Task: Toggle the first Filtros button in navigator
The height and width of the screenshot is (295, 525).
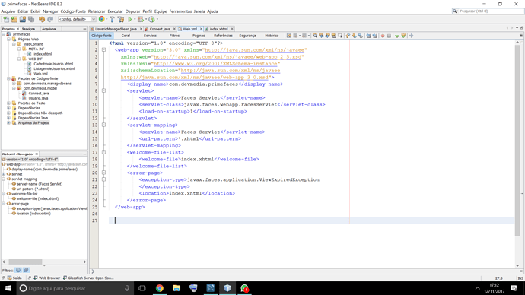Action: 18,270
